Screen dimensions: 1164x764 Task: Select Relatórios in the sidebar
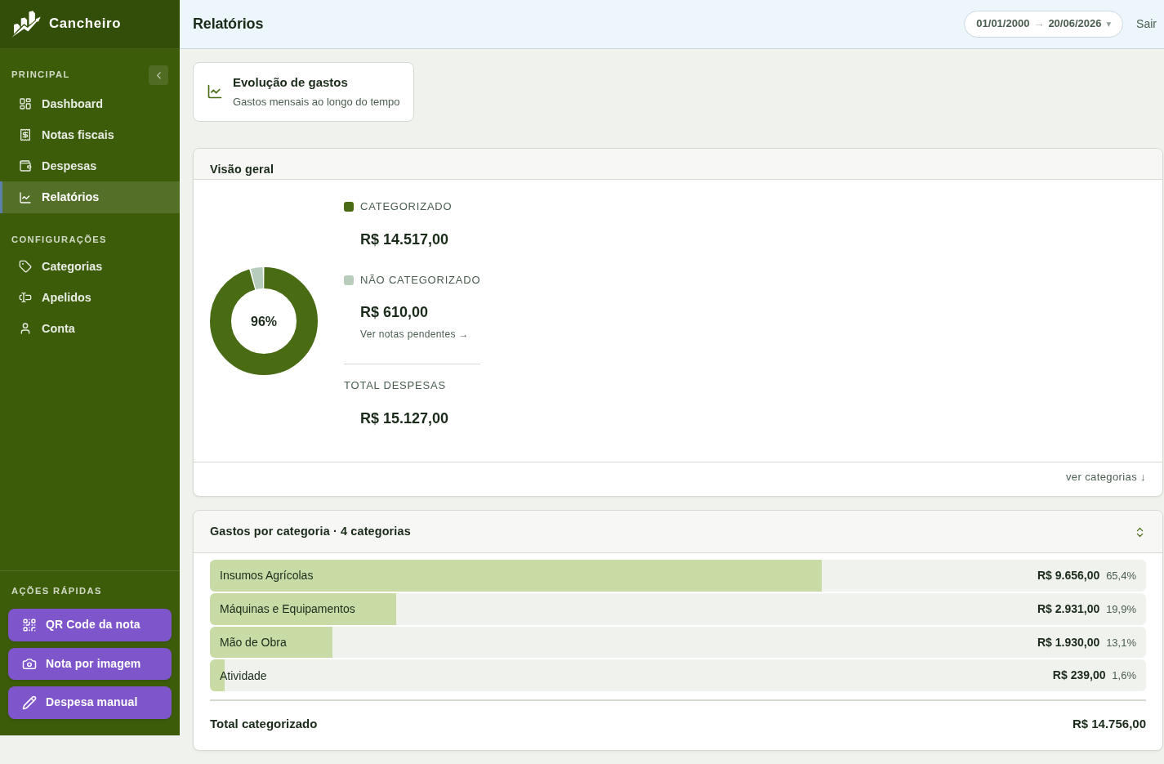point(90,197)
